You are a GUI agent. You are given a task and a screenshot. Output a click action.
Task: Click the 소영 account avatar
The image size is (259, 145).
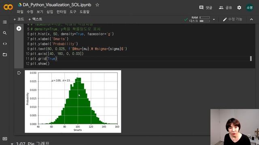coord(250,8)
